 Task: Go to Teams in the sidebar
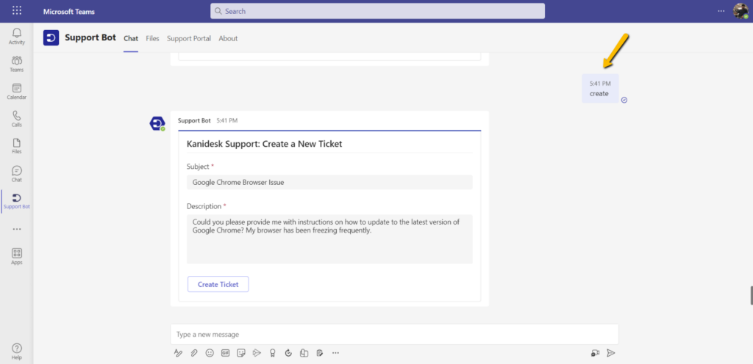(x=17, y=64)
